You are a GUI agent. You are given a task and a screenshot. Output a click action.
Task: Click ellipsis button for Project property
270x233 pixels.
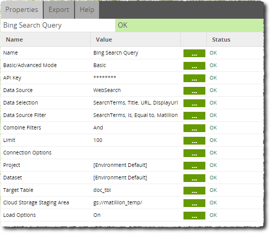(x=194, y=165)
